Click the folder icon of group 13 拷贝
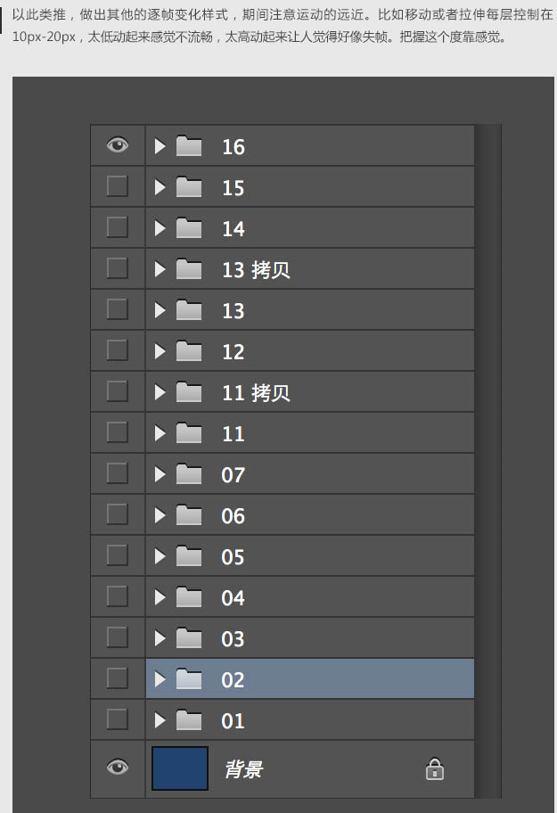The height and width of the screenshot is (813, 557). (189, 270)
